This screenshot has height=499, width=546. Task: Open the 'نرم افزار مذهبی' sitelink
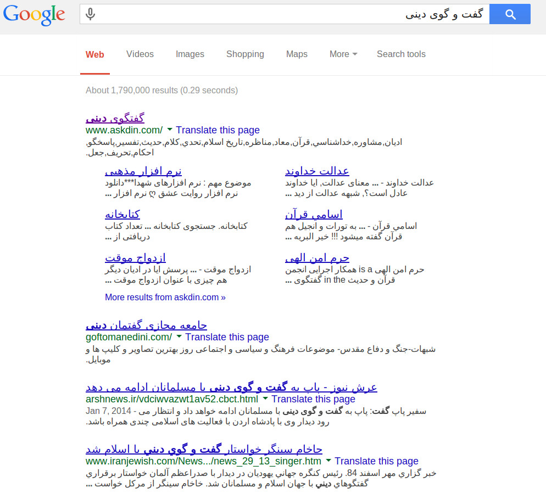[x=143, y=171]
